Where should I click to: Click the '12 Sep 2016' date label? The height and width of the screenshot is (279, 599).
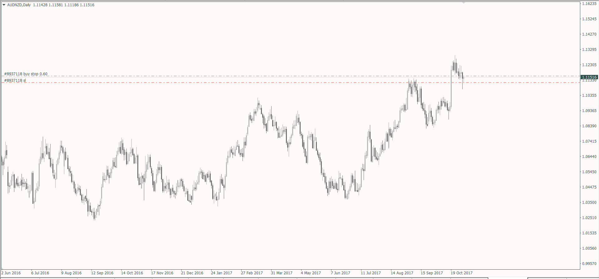[x=102, y=273]
